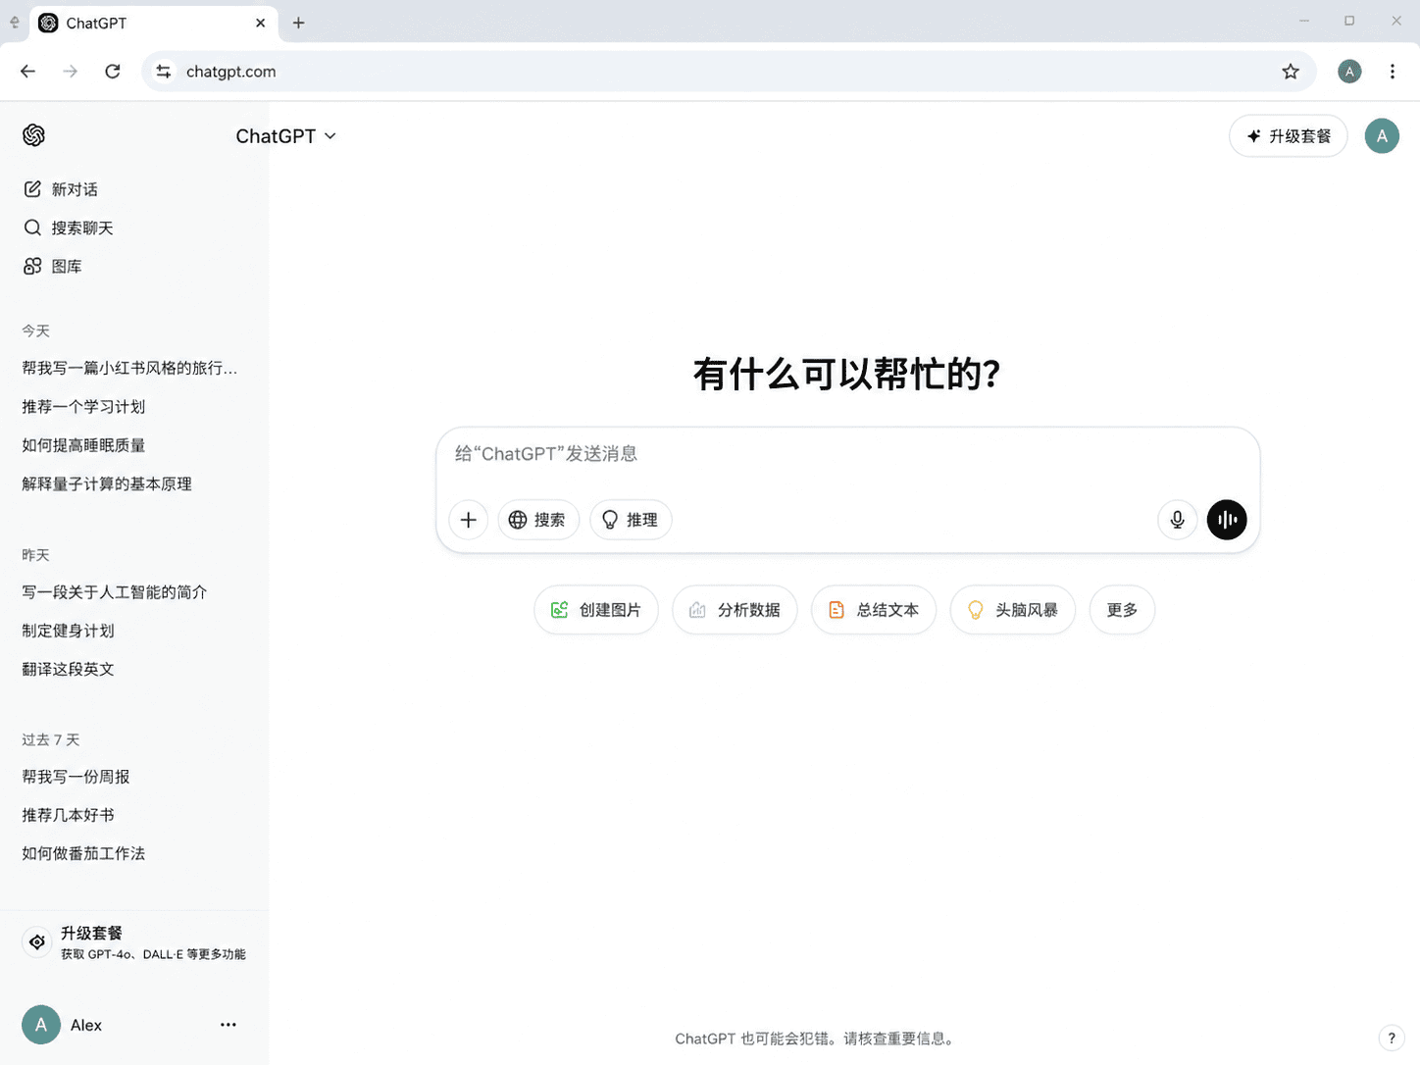The image size is (1420, 1065).
Task: Click the microphone dictation icon
Action: tap(1178, 520)
